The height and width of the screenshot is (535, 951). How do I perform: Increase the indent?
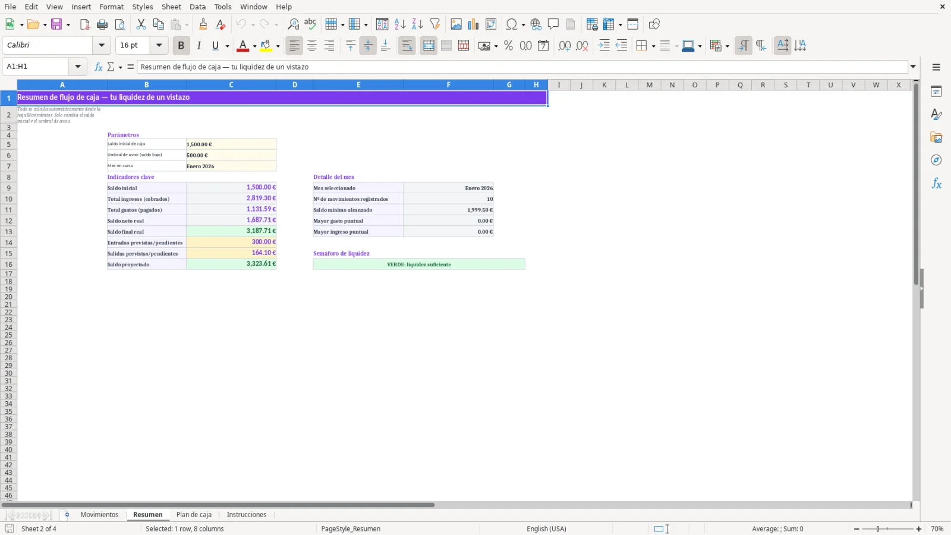click(604, 46)
